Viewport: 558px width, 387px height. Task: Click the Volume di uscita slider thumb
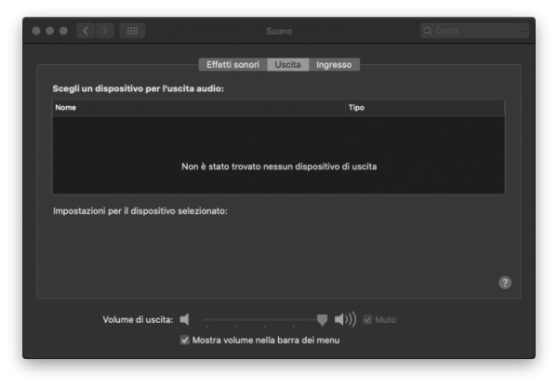coord(322,320)
